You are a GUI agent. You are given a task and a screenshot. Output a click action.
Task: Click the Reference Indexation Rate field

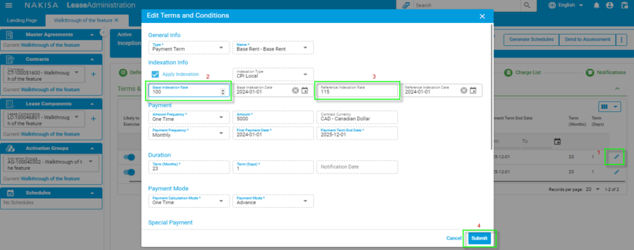point(357,91)
